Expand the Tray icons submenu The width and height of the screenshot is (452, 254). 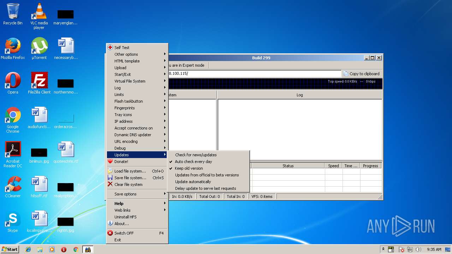click(137, 115)
